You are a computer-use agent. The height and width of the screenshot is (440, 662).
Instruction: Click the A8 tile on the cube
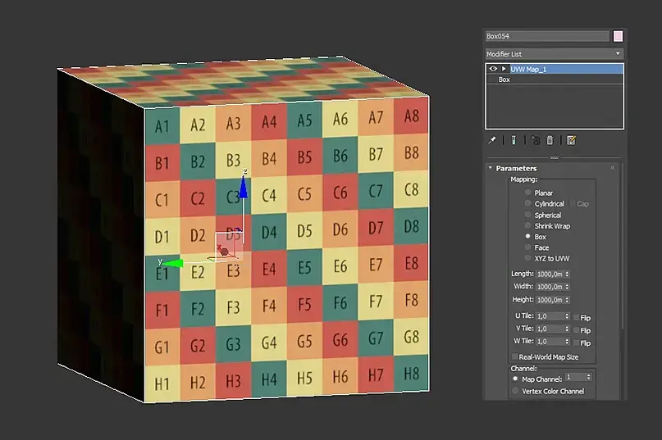pyautogui.click(x=412, y=116)
